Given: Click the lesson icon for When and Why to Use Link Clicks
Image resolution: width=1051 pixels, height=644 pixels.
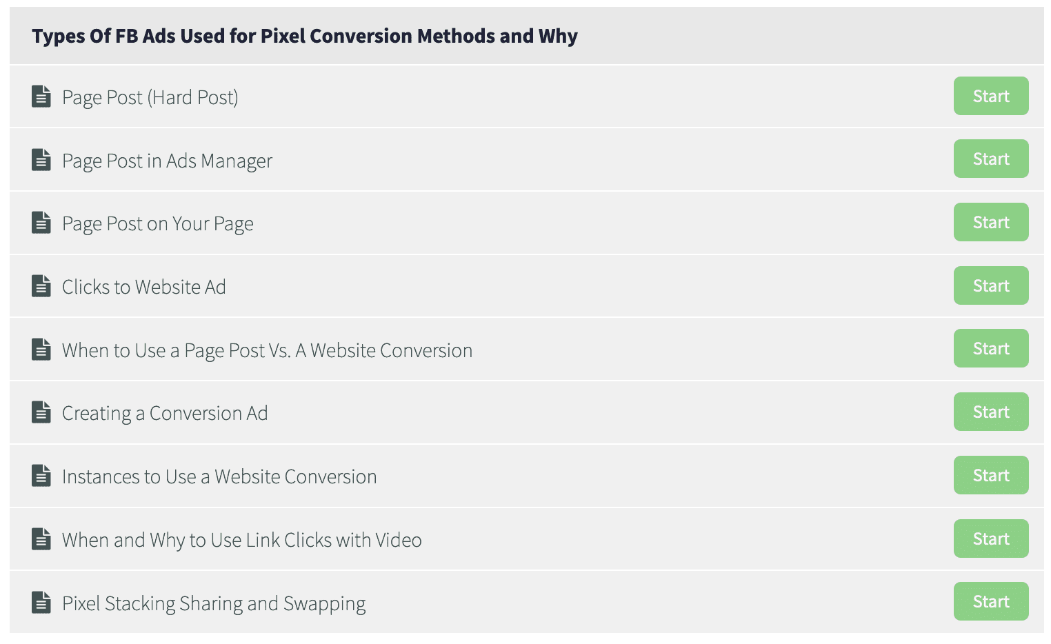Looking at the screenshot, I should 41,539.
